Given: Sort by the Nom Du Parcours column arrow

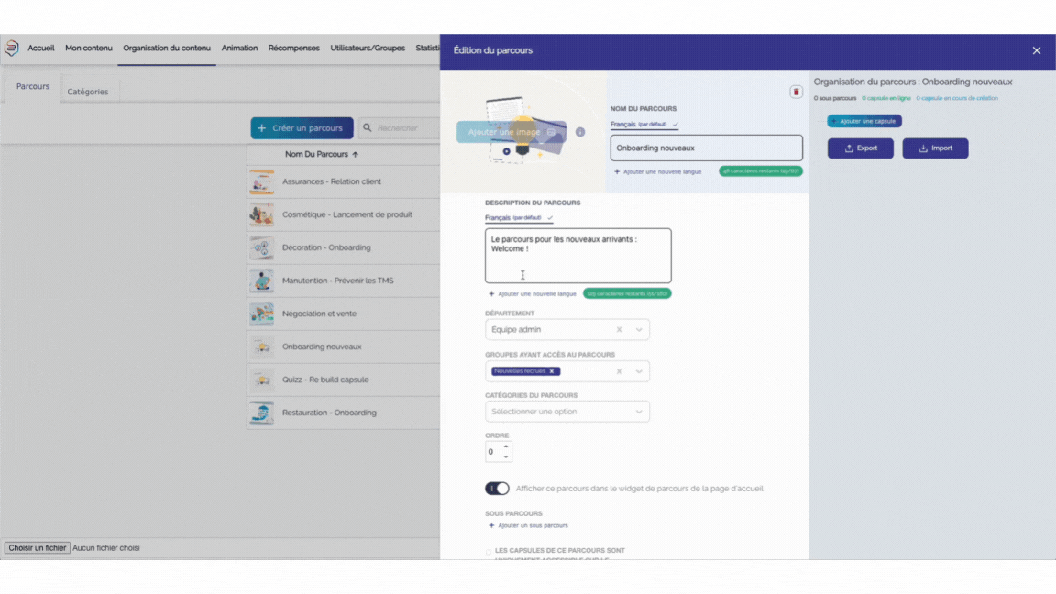Looking at the screenshot, I should 356,155.
